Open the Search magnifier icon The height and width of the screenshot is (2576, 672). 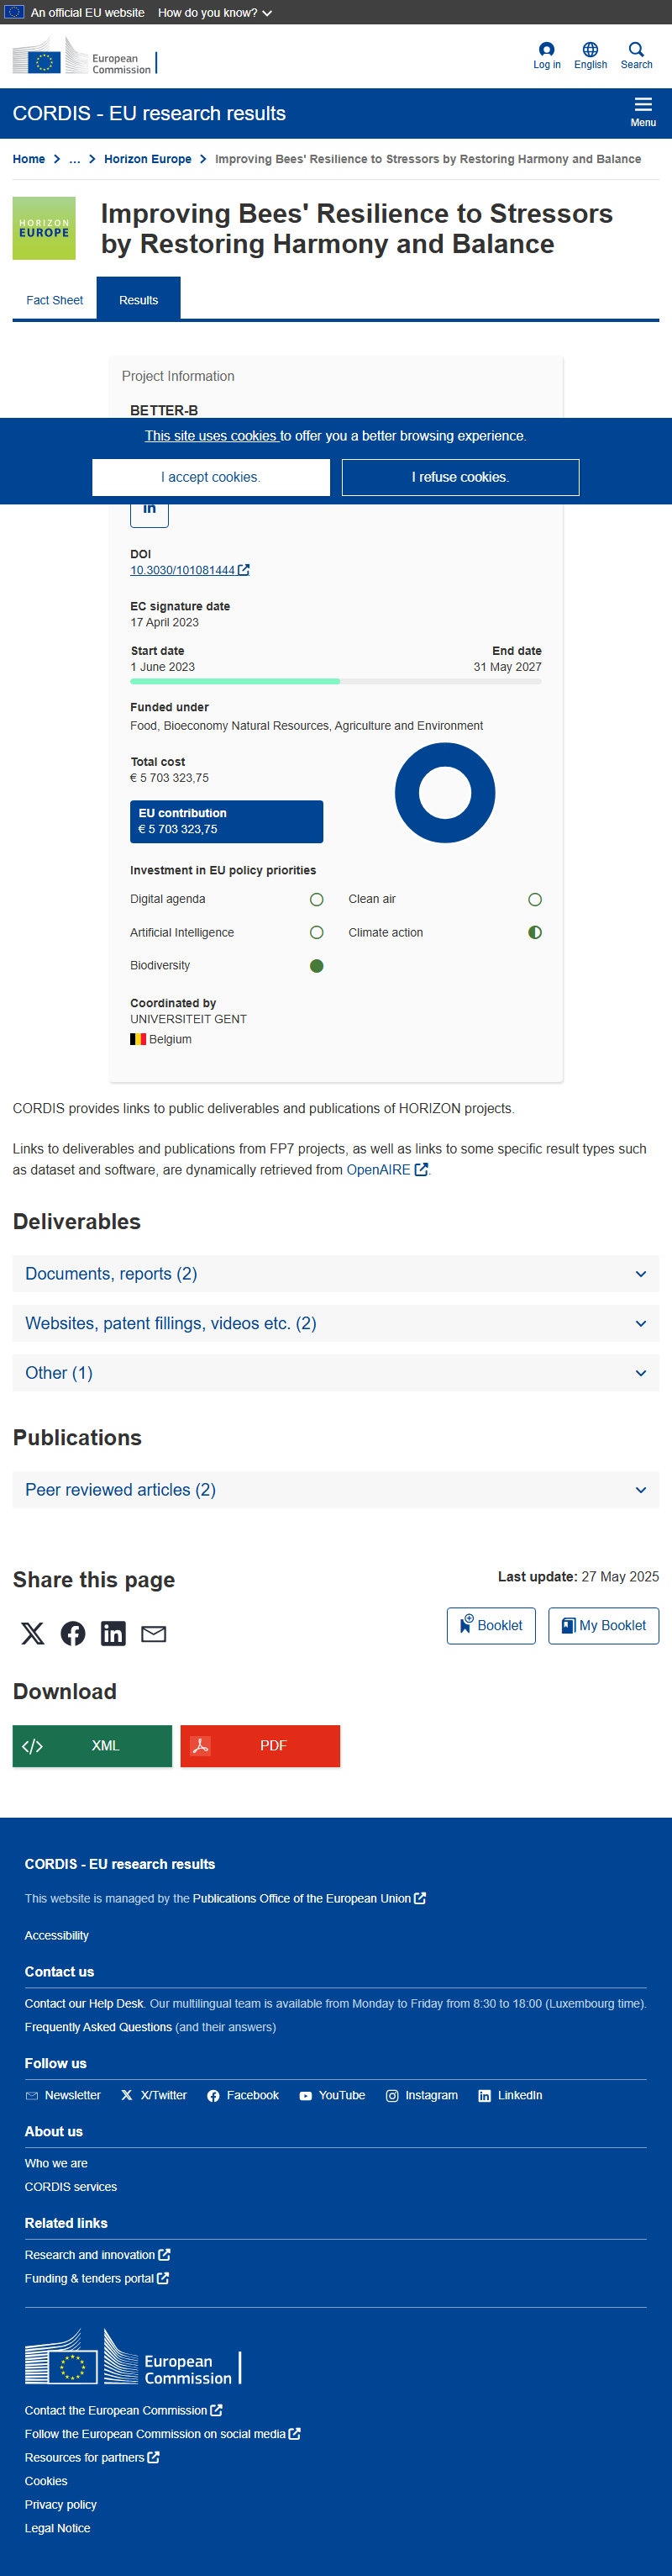click(x=636, y=56)
